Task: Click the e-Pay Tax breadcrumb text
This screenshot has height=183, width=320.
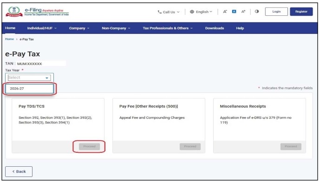Action: pyautogui.click(x=26, y=39)
